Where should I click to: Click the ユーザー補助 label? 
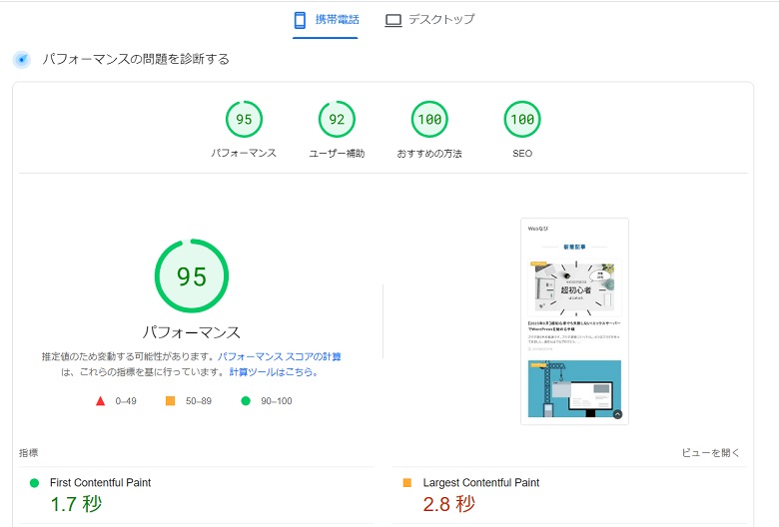337,154
